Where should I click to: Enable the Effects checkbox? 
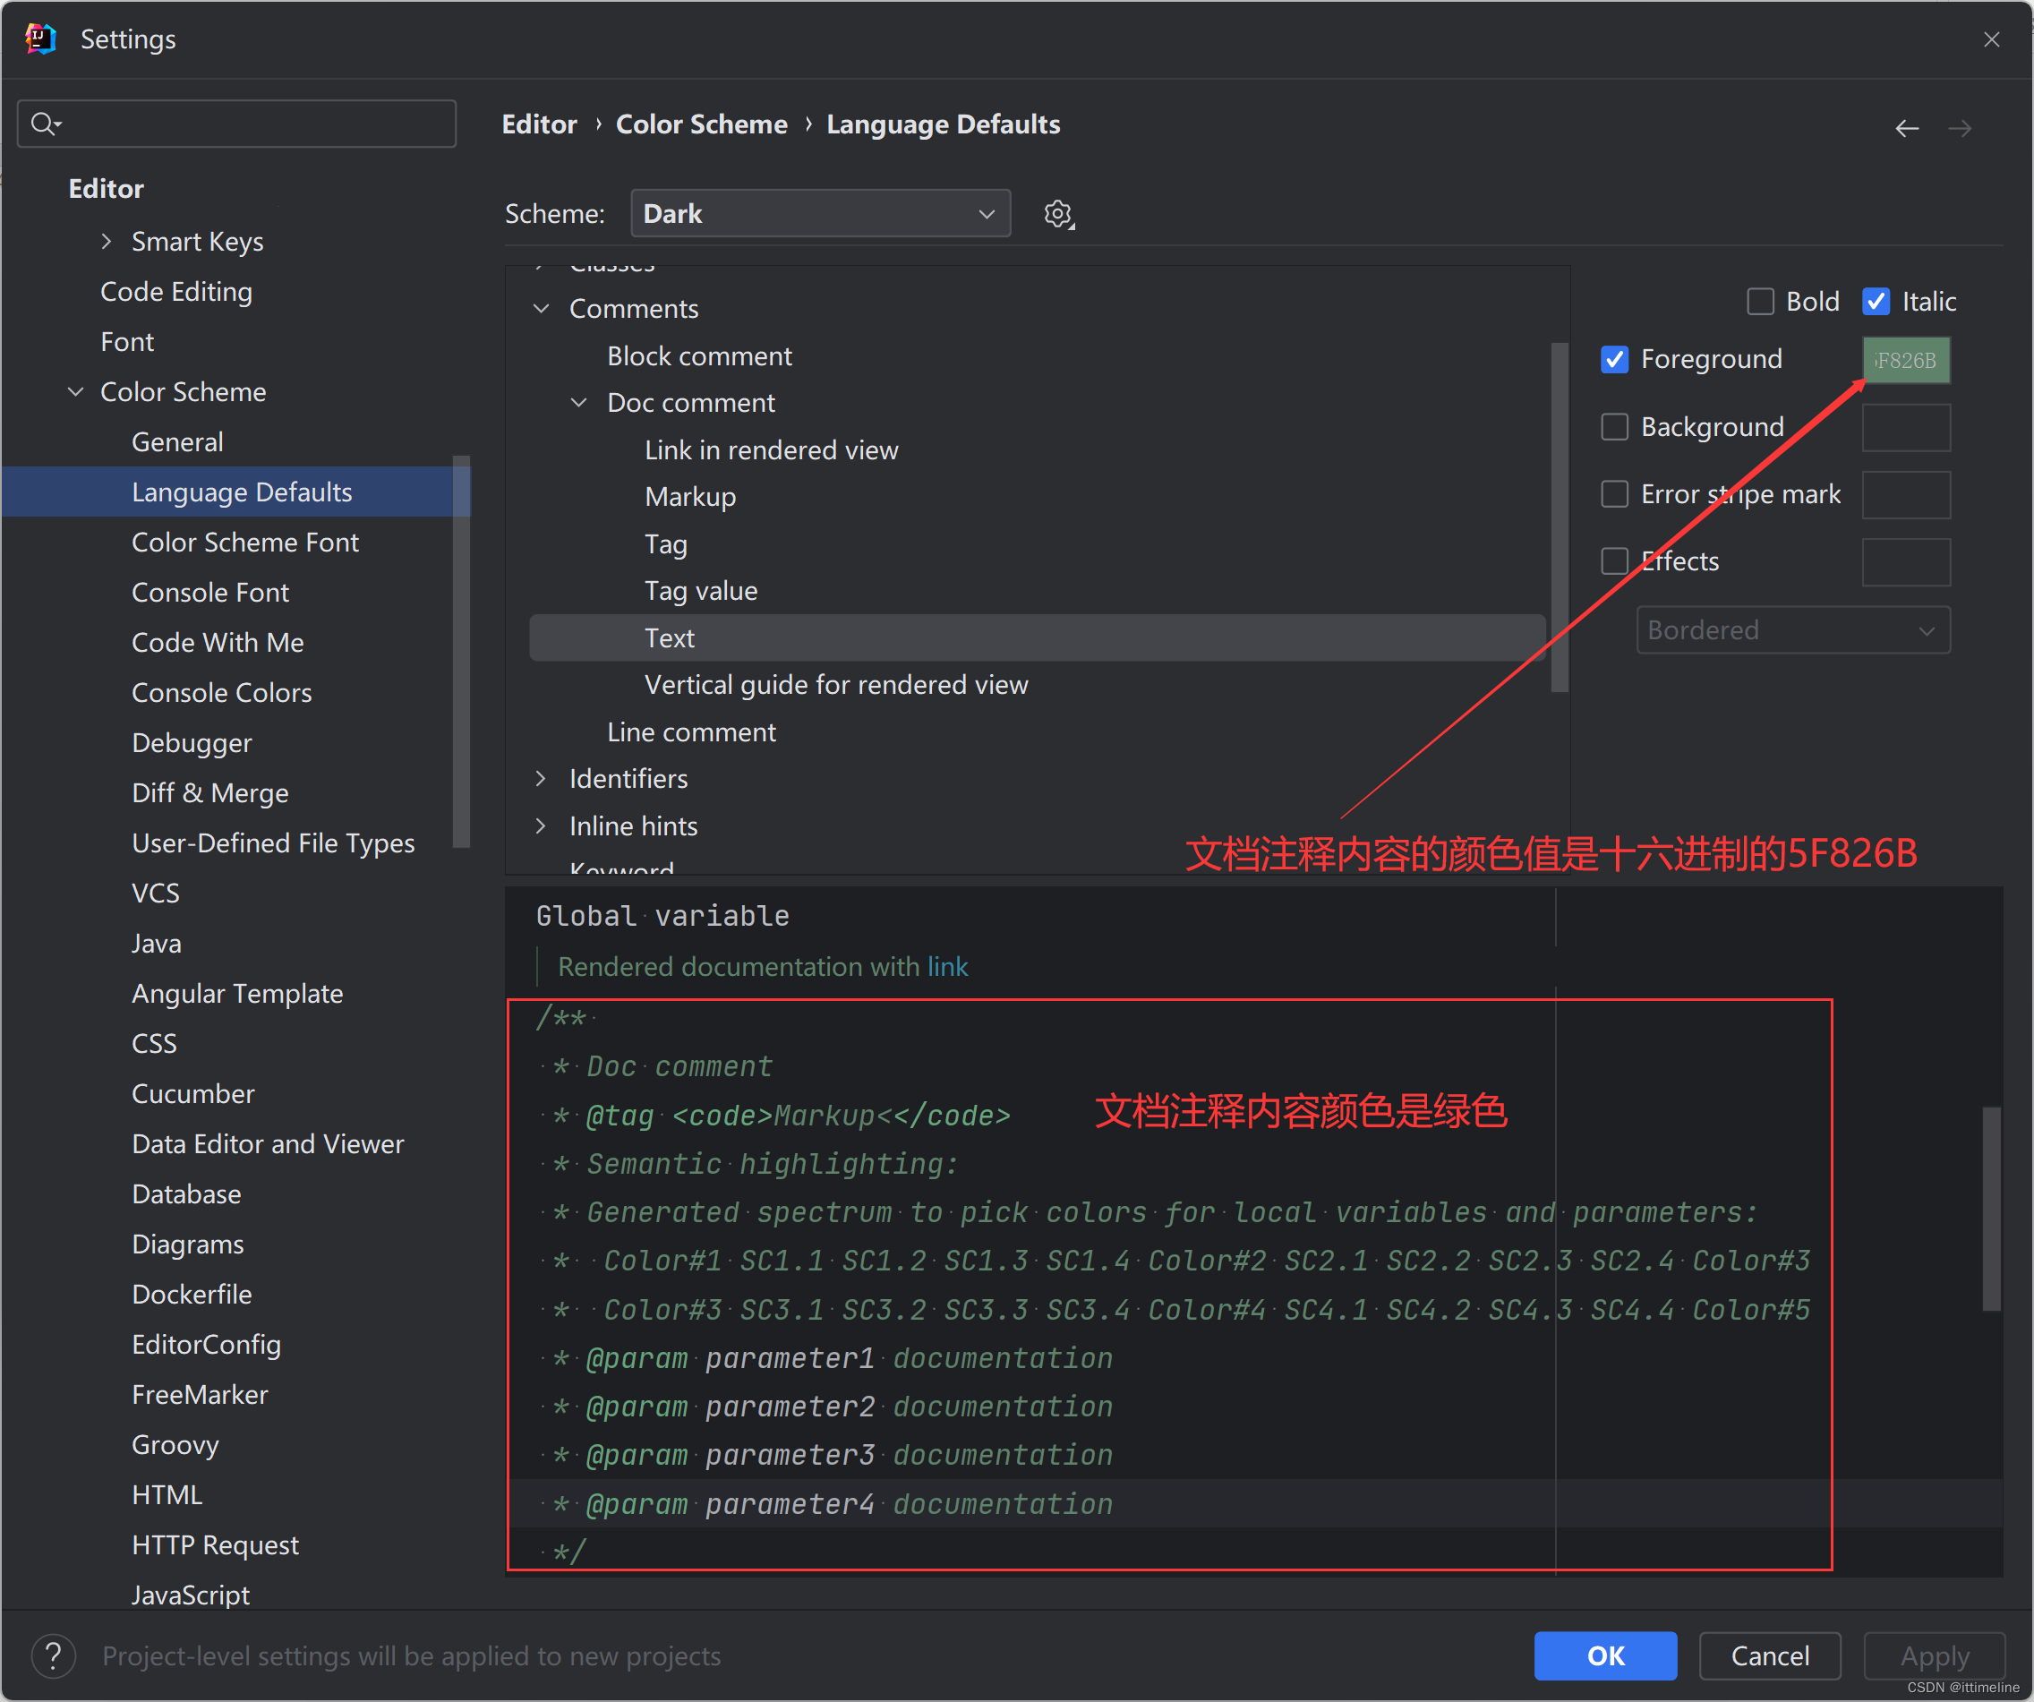(1615, 560)
